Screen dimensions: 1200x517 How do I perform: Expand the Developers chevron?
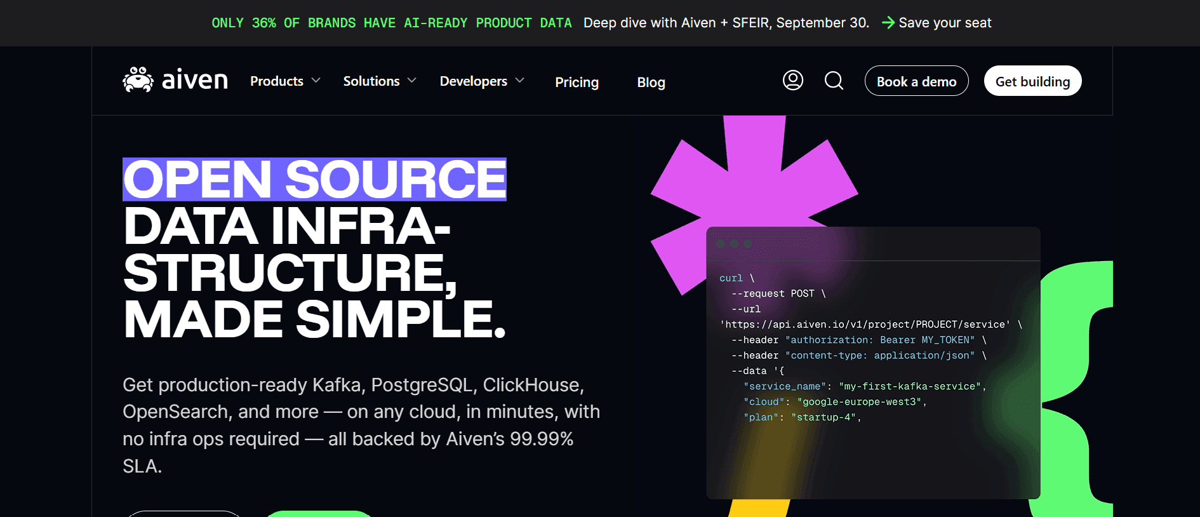520,81
